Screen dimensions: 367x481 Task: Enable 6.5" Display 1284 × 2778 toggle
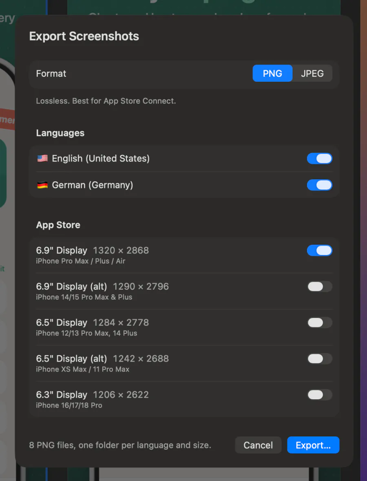pyautogui.click(x=320, y=323)
